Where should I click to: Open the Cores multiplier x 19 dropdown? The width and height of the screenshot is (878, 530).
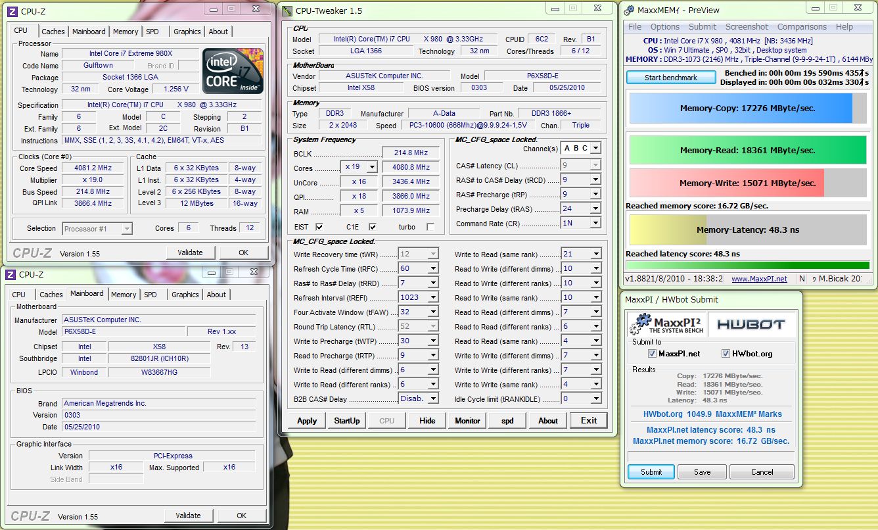point(371,168)
